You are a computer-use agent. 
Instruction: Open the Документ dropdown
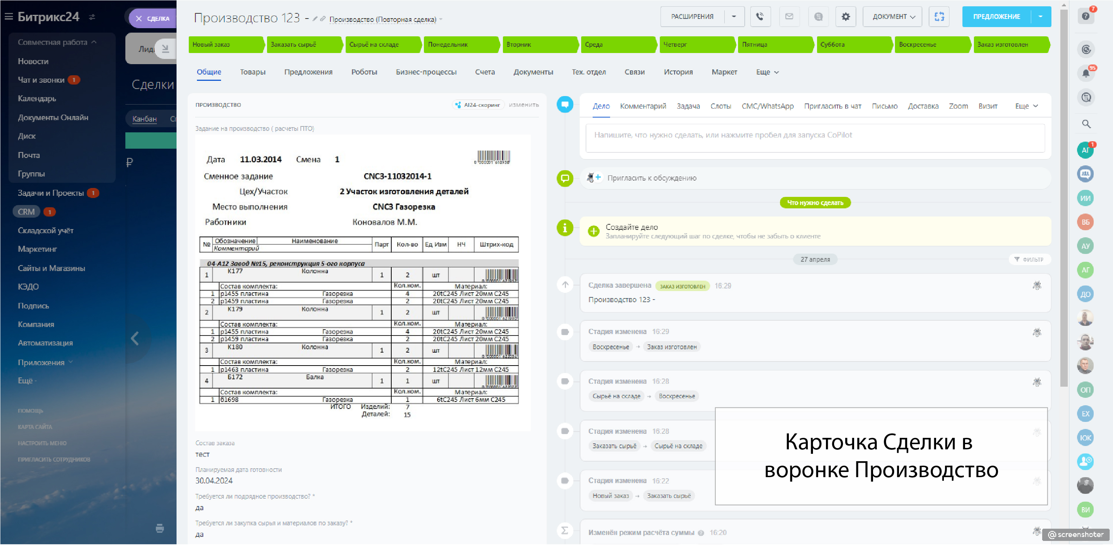(x=893, y=16)
